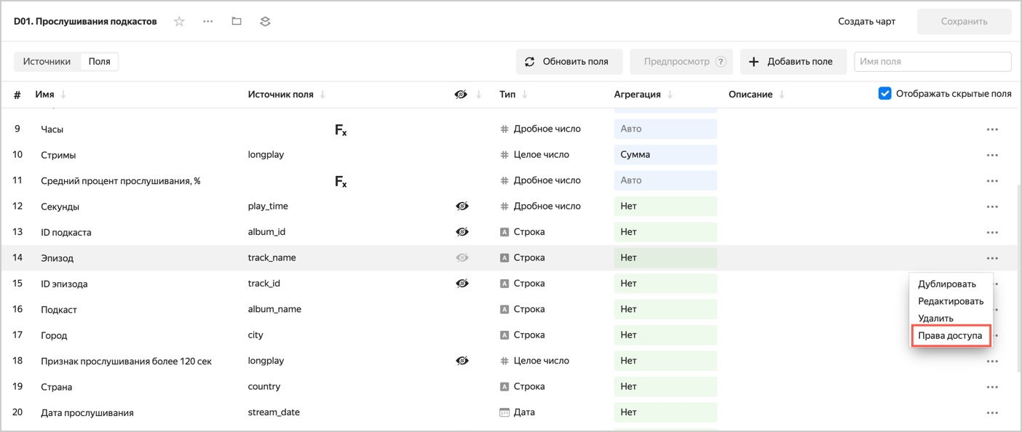Click the Имя поля search field
1022x432 pixels.
click(932, 62)
